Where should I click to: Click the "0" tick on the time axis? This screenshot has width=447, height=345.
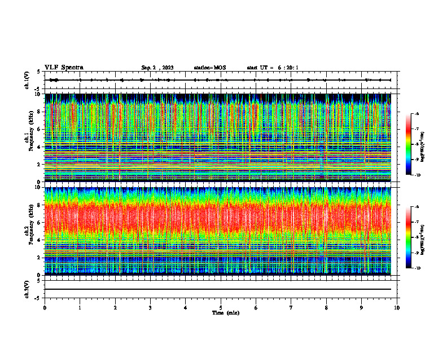45,308
